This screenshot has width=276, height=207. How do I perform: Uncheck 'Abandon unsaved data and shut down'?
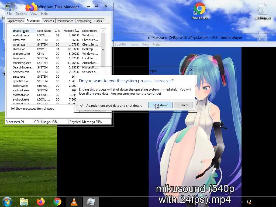tap(81, 105)
